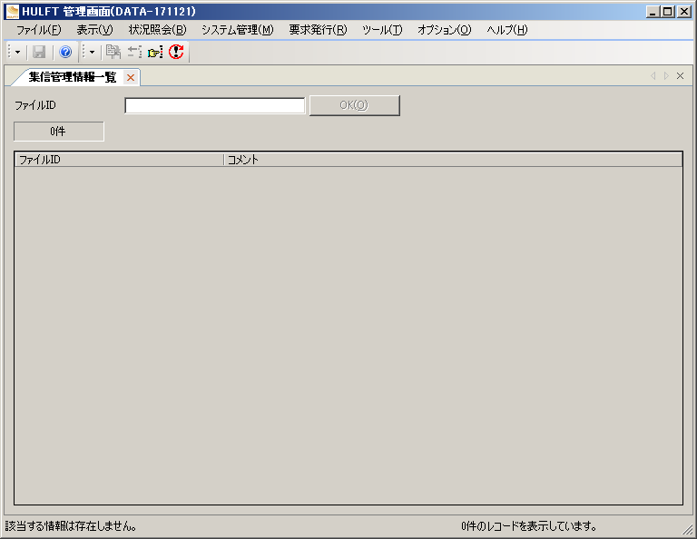Expand the second toolbar options dropdown arrow
Viewport: 697px width, 539px height.
[92, 53]
